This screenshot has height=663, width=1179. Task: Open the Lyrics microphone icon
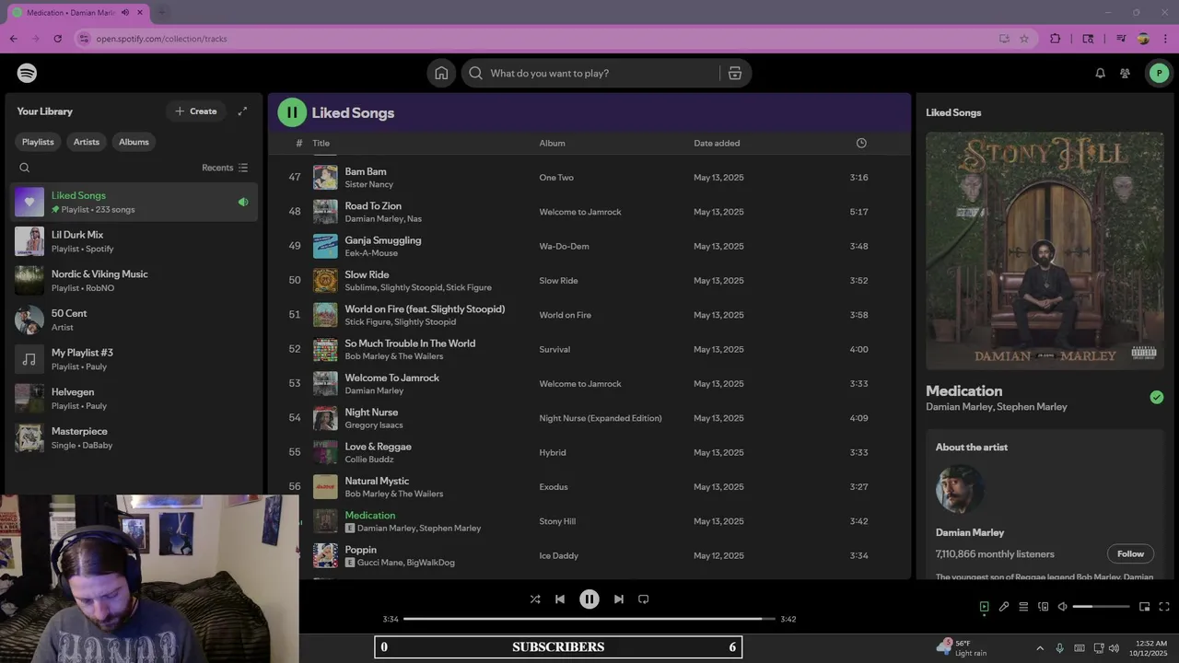coord(1004,607)
